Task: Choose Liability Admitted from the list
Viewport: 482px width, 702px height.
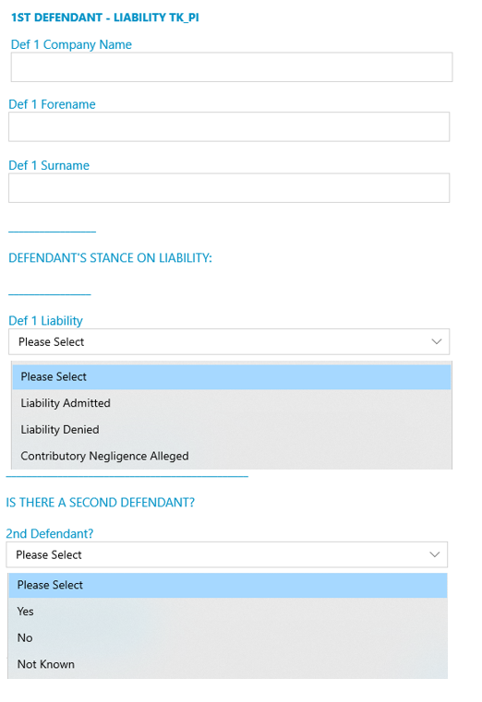Action: [x=232, y=403]
